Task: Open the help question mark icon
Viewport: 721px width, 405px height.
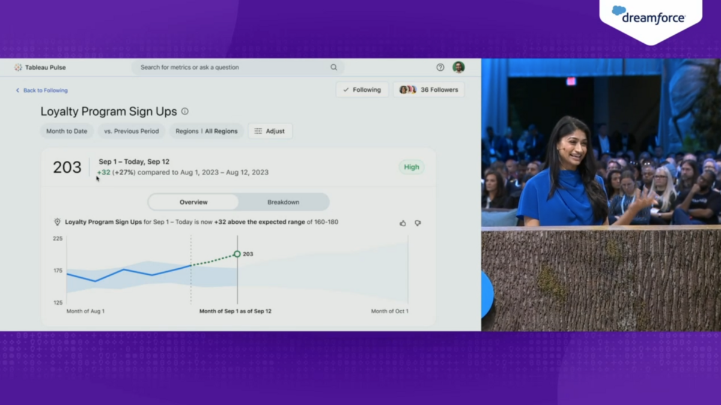Action: click(x=440, y=67)
